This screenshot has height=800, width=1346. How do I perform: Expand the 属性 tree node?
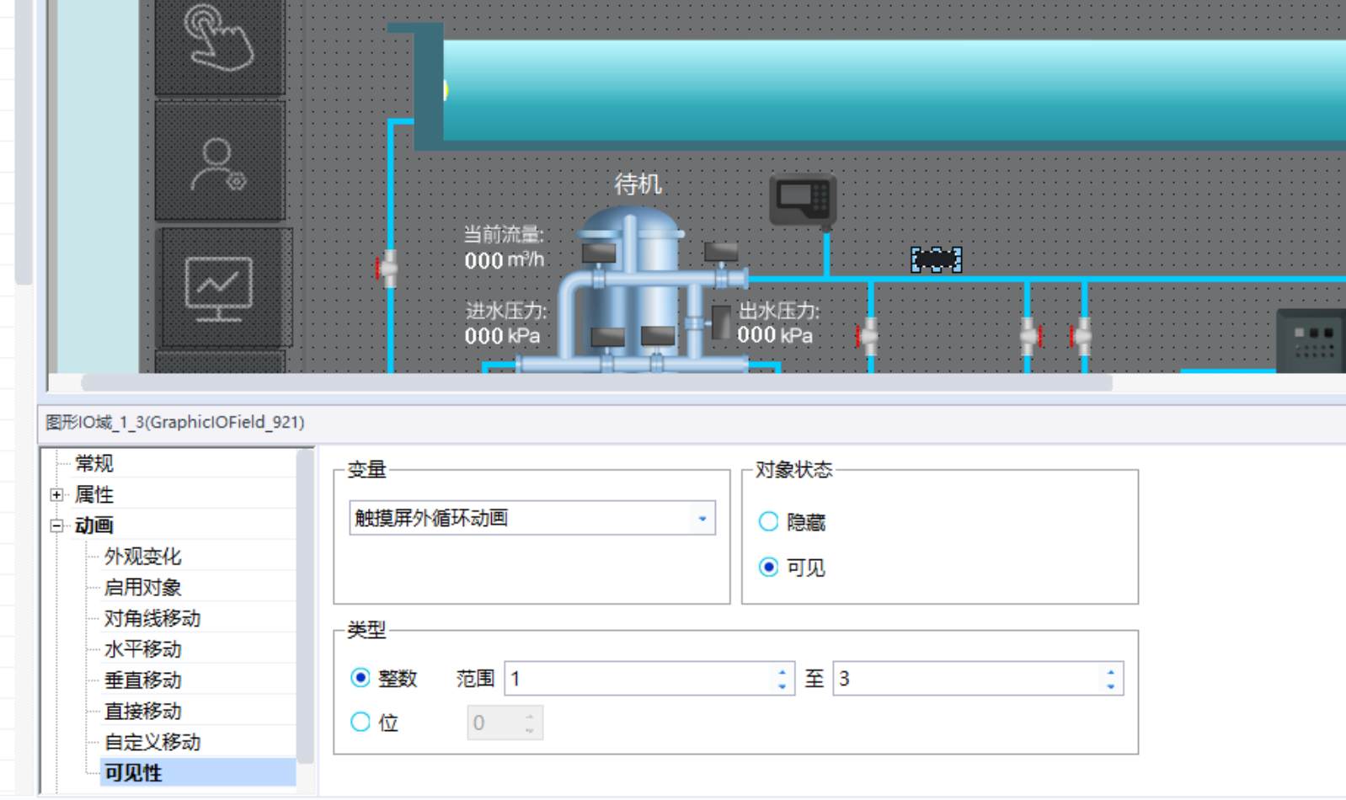point(56,494)
